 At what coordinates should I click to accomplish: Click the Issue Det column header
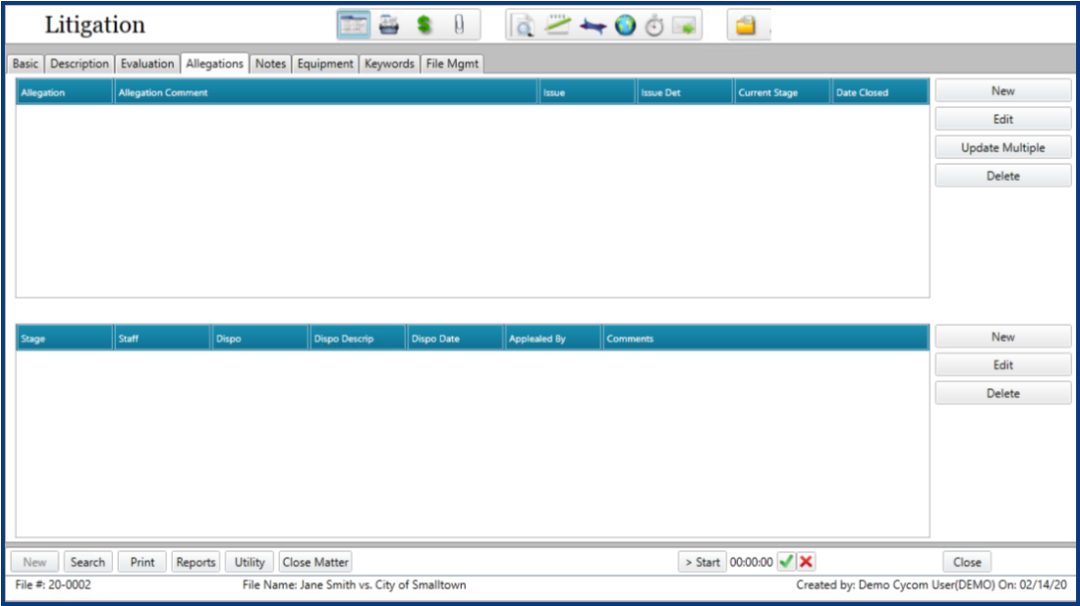(684, 92)
